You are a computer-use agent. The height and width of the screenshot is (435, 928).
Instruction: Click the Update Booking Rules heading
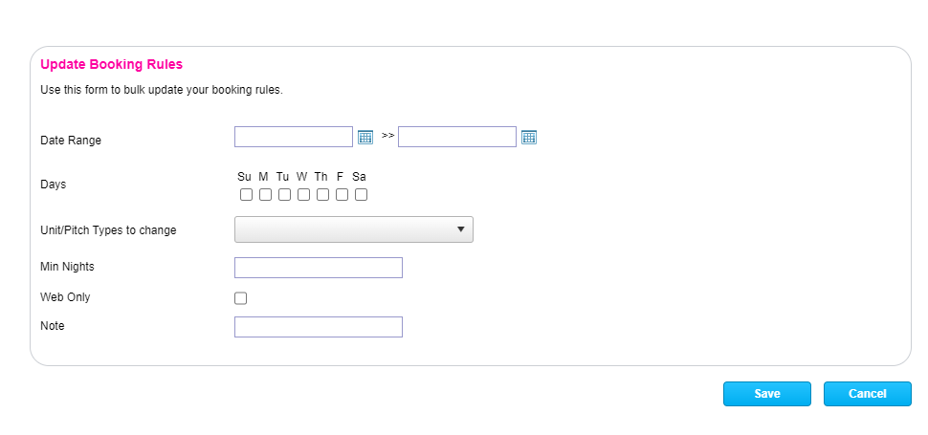(x=111, y=65)
